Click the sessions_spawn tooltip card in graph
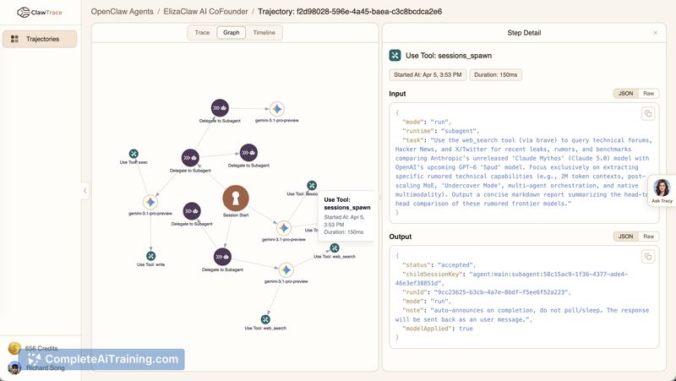Image resolution: width=676 pixels, height=381 pixels. click(x=346, y=215)
